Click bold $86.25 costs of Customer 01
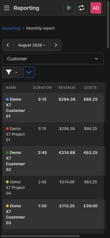This screenshot has width=110, height=238. [91, 99]
